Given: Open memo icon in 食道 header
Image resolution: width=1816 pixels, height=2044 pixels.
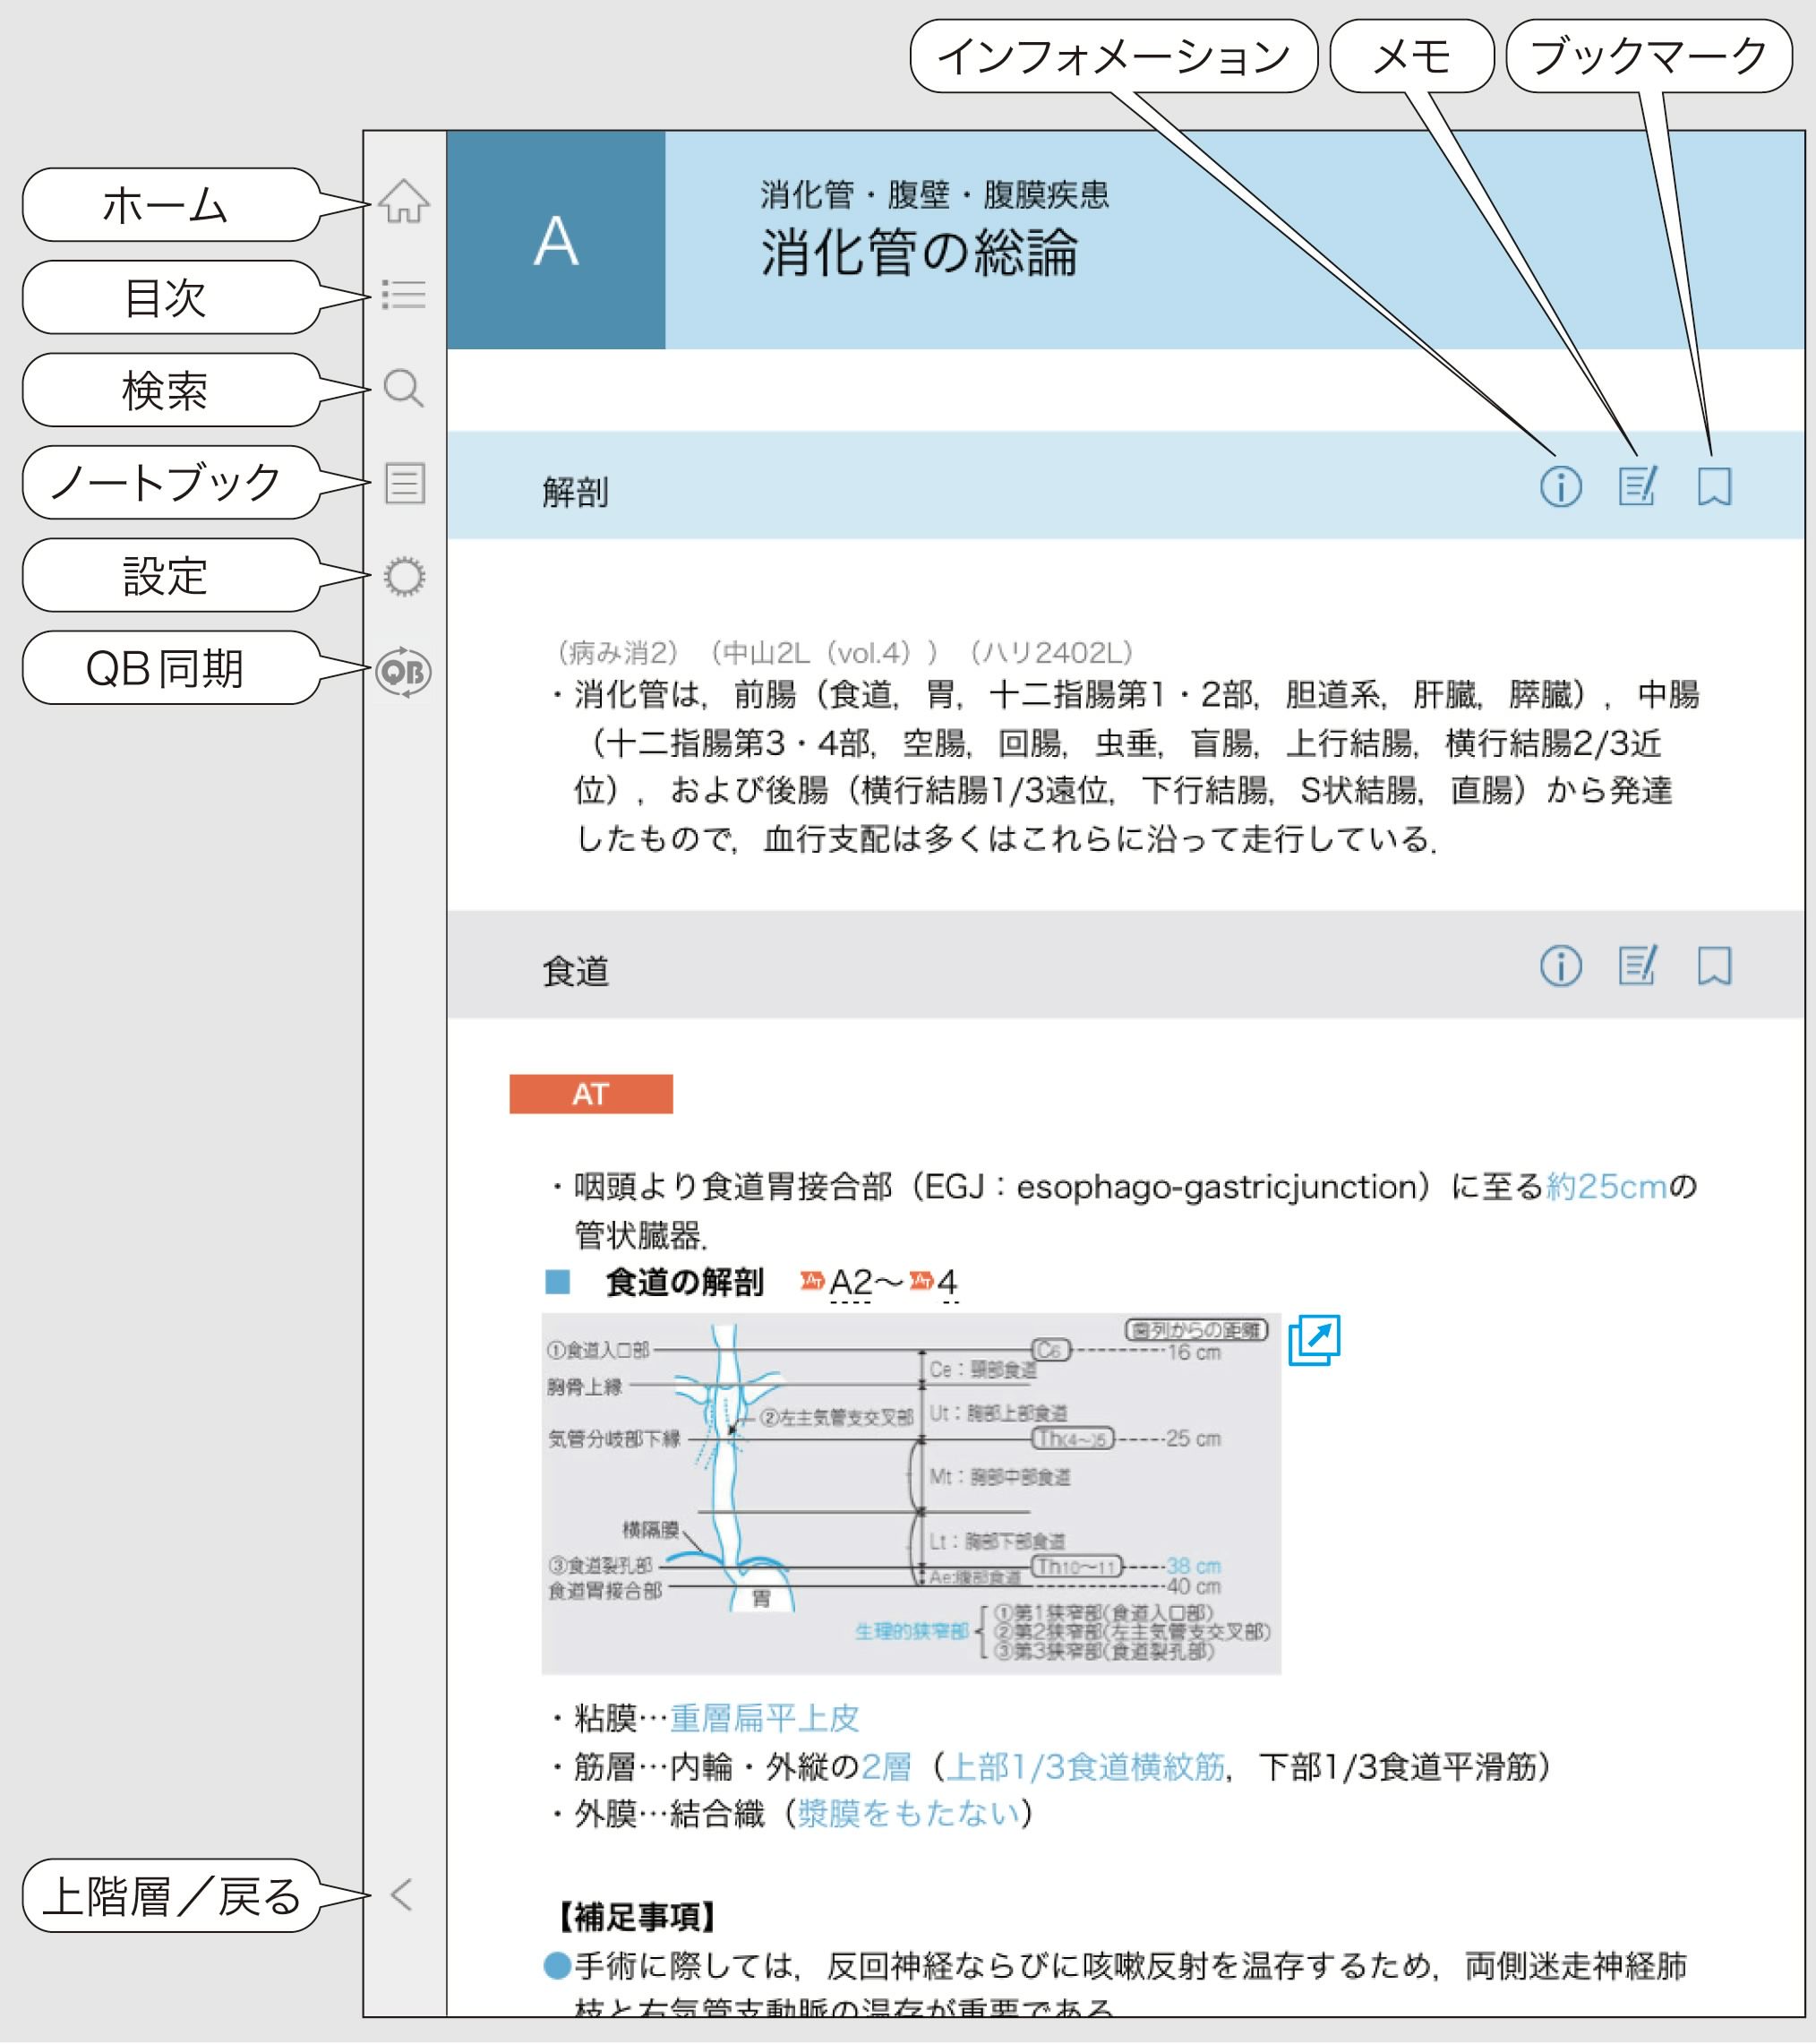Looking at the screenshot, I should coord(1637,966).
